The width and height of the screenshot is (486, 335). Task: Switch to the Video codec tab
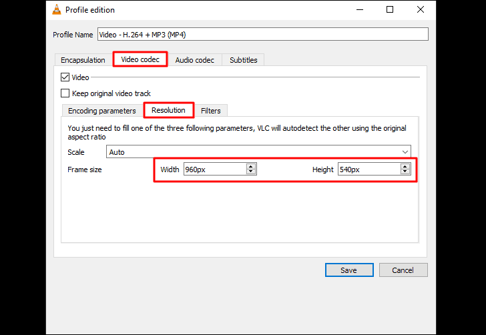[x=140, y=59]
